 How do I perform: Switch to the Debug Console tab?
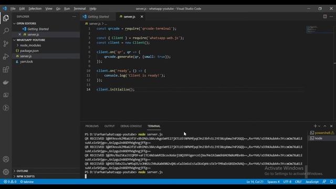coord(131,126)
